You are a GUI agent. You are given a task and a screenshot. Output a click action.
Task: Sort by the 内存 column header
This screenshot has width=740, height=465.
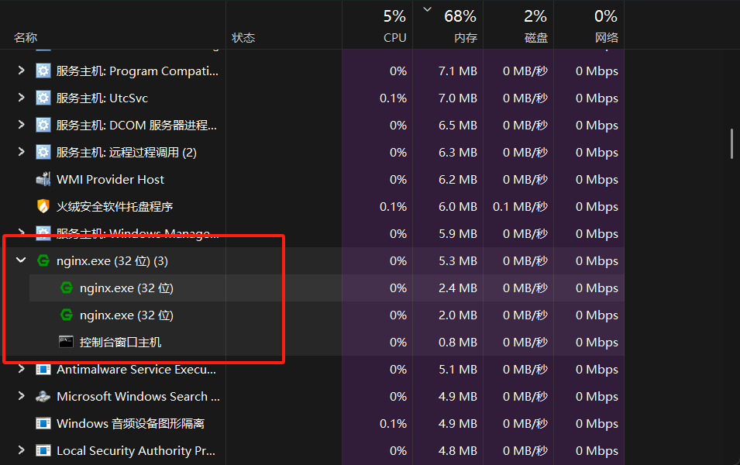tap(466, 38)
